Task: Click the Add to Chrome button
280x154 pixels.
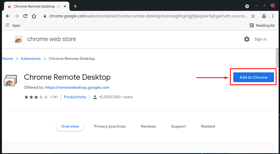Action: tap(253, 77)
